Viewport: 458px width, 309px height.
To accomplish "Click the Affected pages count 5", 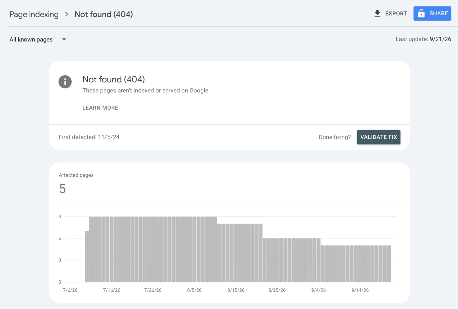I will [x=62, y=189].
